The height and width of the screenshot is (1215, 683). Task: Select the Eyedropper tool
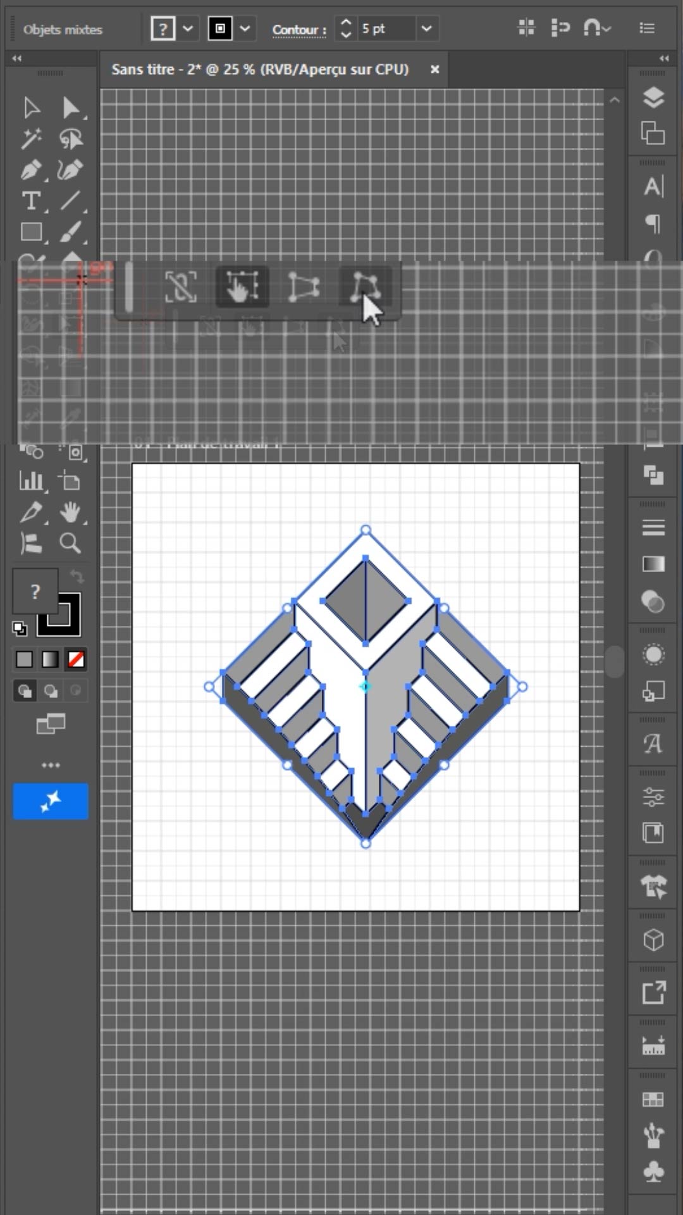[x=31, y=512]
